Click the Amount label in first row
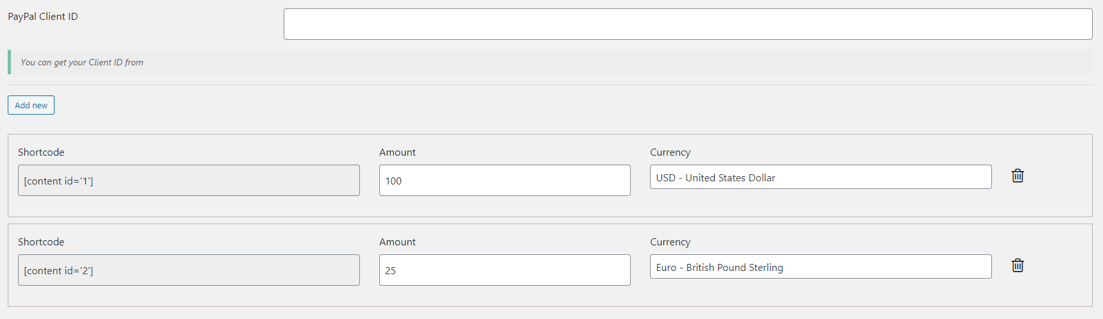The image size is (1103, 319). pyautogui.click(x=397, y=152)
